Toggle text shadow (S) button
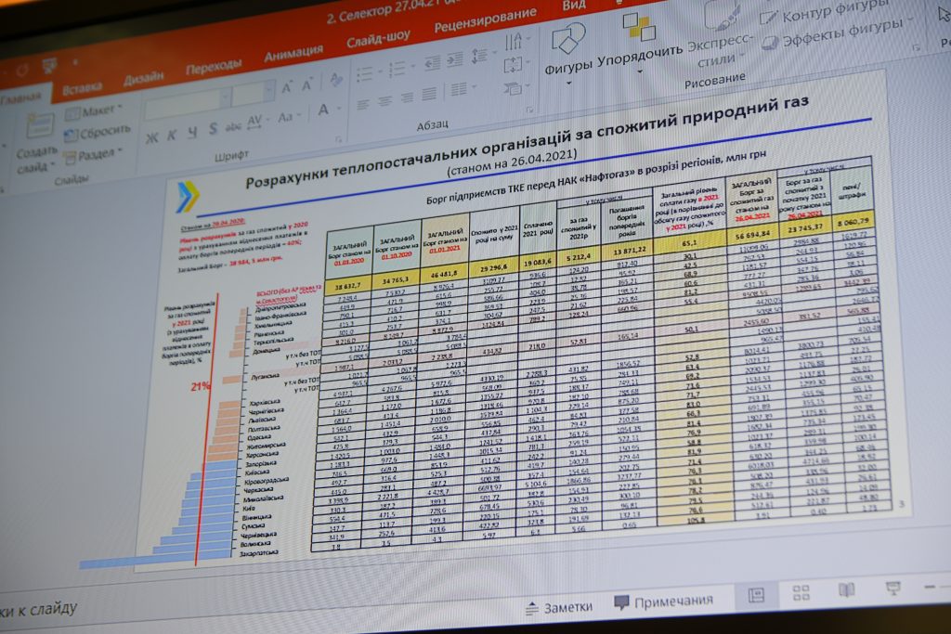 pos(213,128)
